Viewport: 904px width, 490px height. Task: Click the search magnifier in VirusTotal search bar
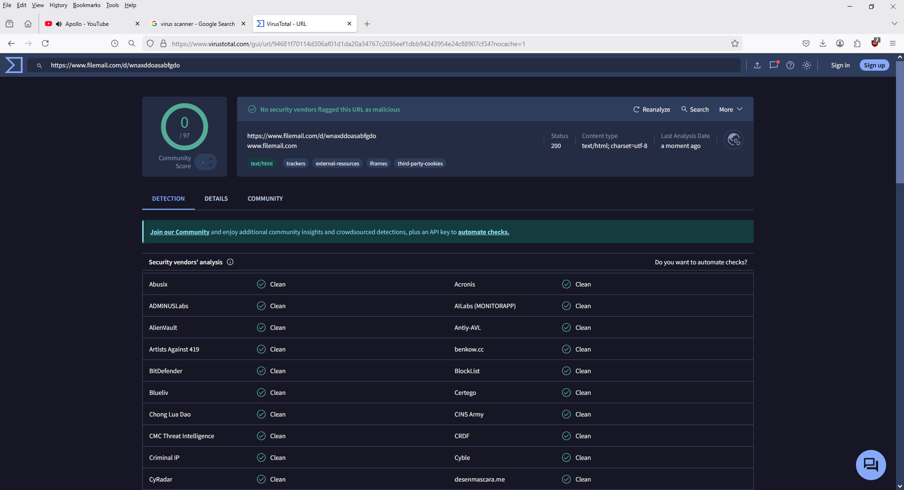coord(40,65)
